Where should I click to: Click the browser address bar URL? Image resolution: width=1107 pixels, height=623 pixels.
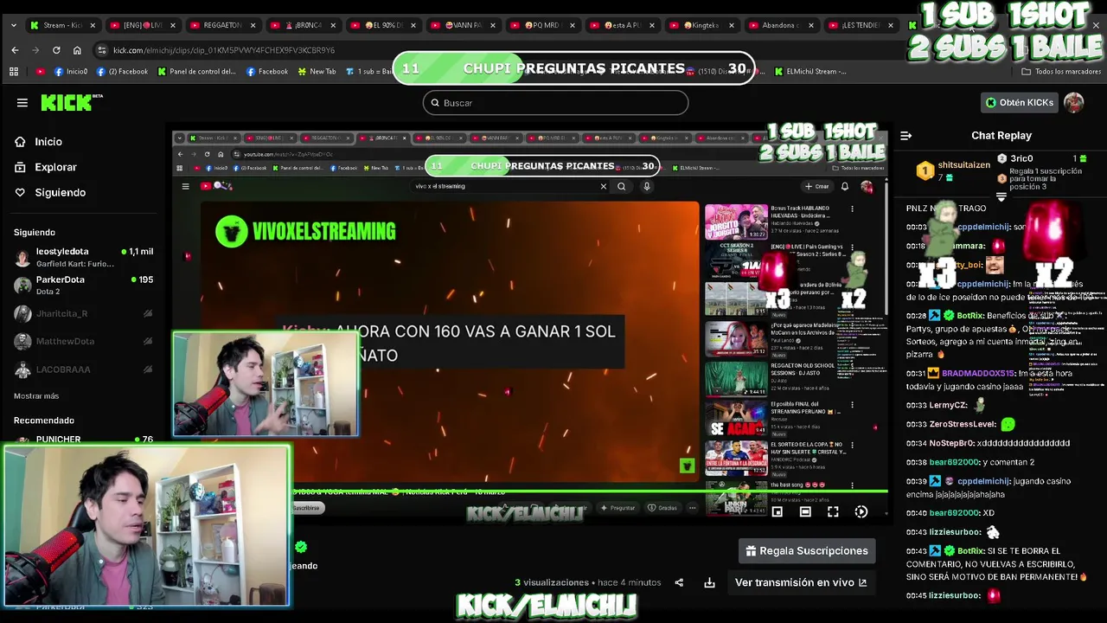coord(223,50)
